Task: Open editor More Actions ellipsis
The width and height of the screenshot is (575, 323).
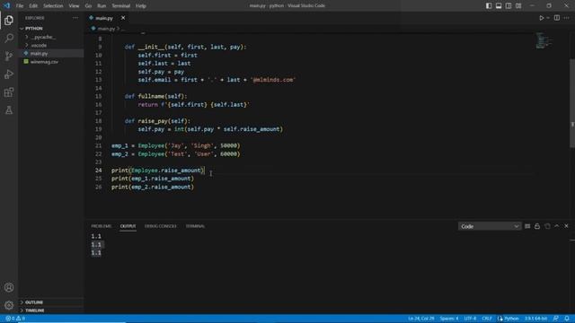Action: click(567, 18)
